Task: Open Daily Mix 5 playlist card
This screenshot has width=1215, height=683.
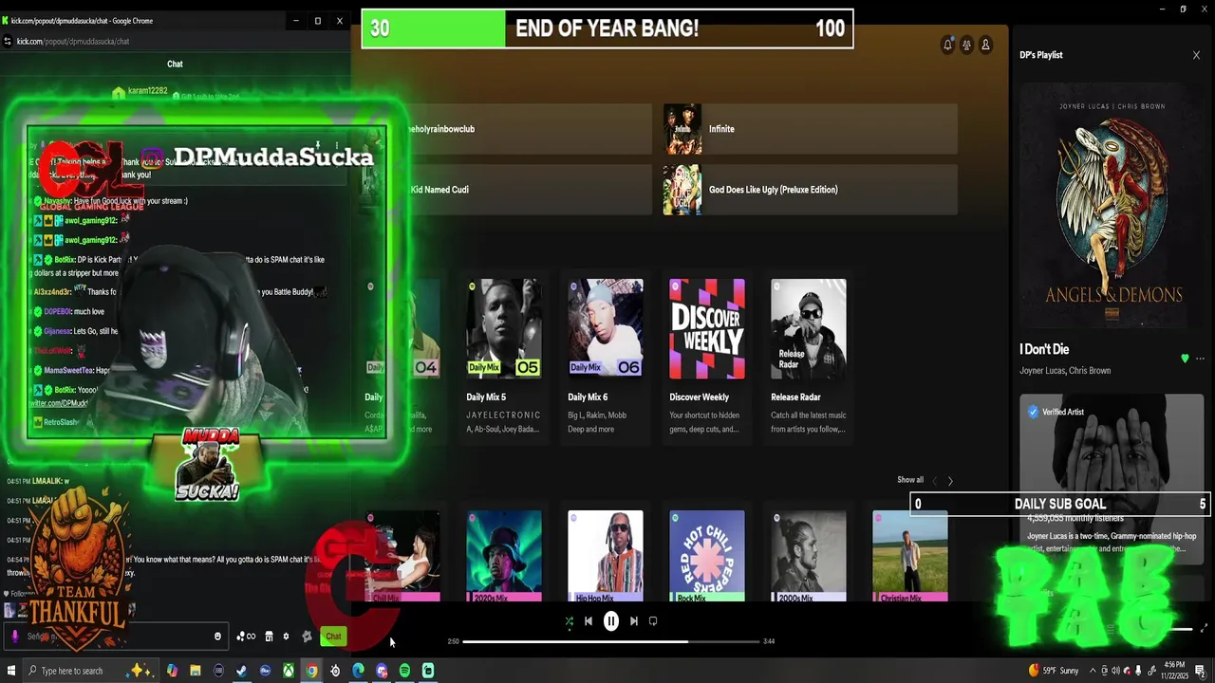Action: (504, 359)
